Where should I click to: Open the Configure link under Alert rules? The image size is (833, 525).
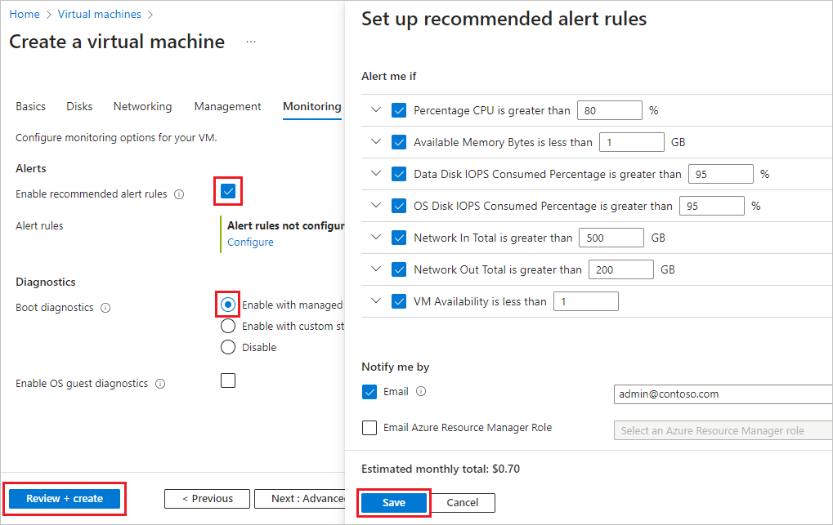tap(250, 242)
